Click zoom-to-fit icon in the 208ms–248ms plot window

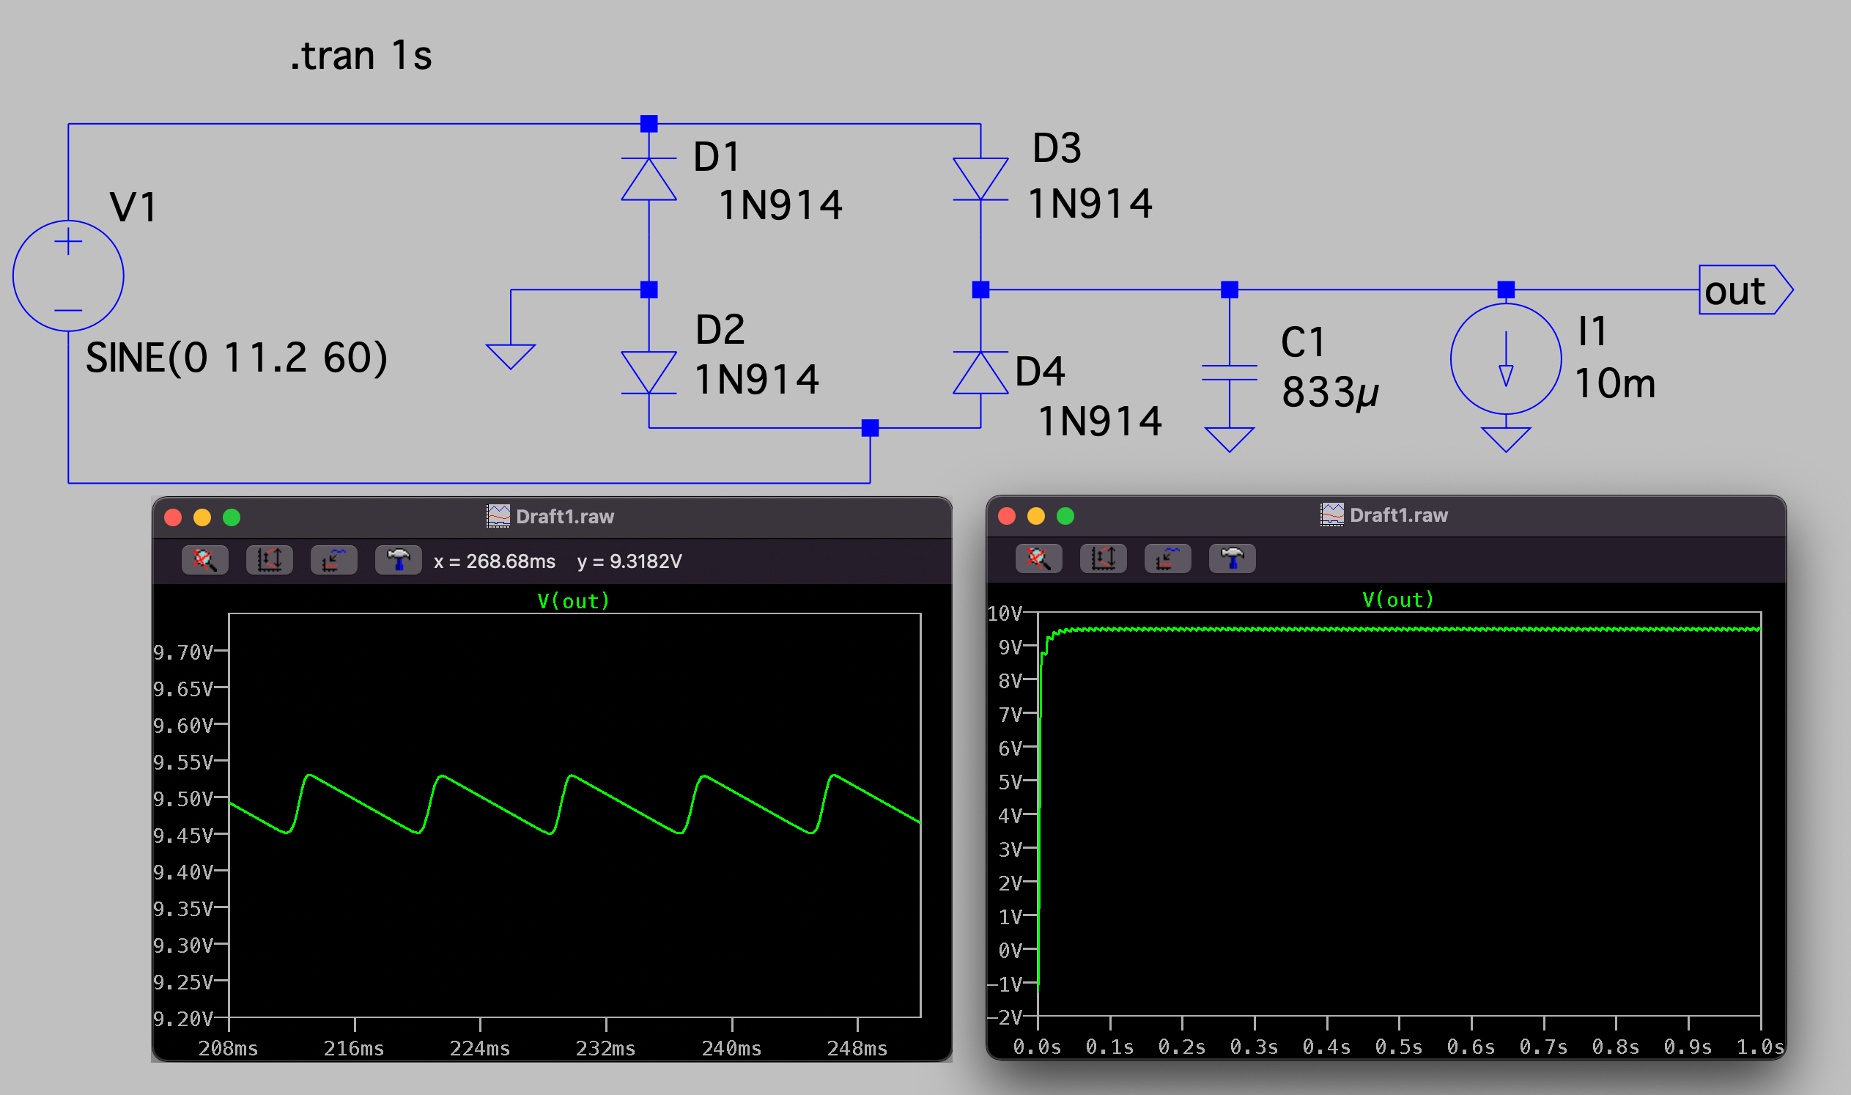(204, 560)
